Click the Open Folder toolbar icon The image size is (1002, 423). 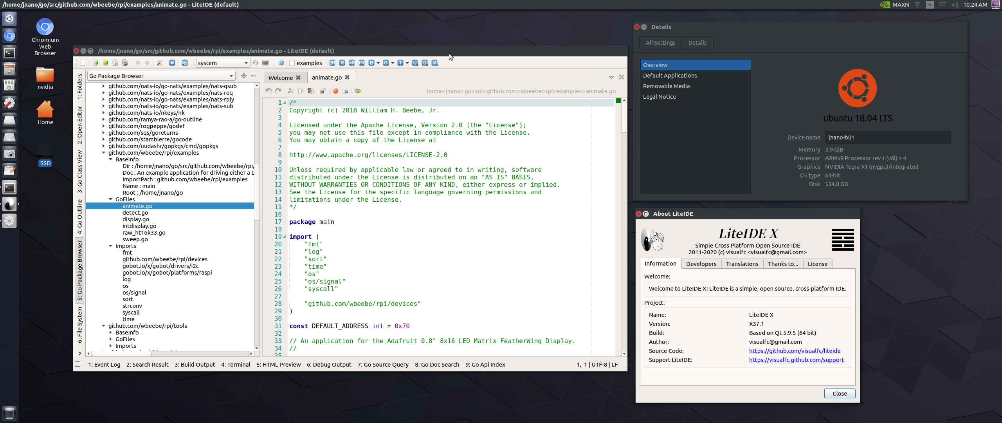[105, 63]
